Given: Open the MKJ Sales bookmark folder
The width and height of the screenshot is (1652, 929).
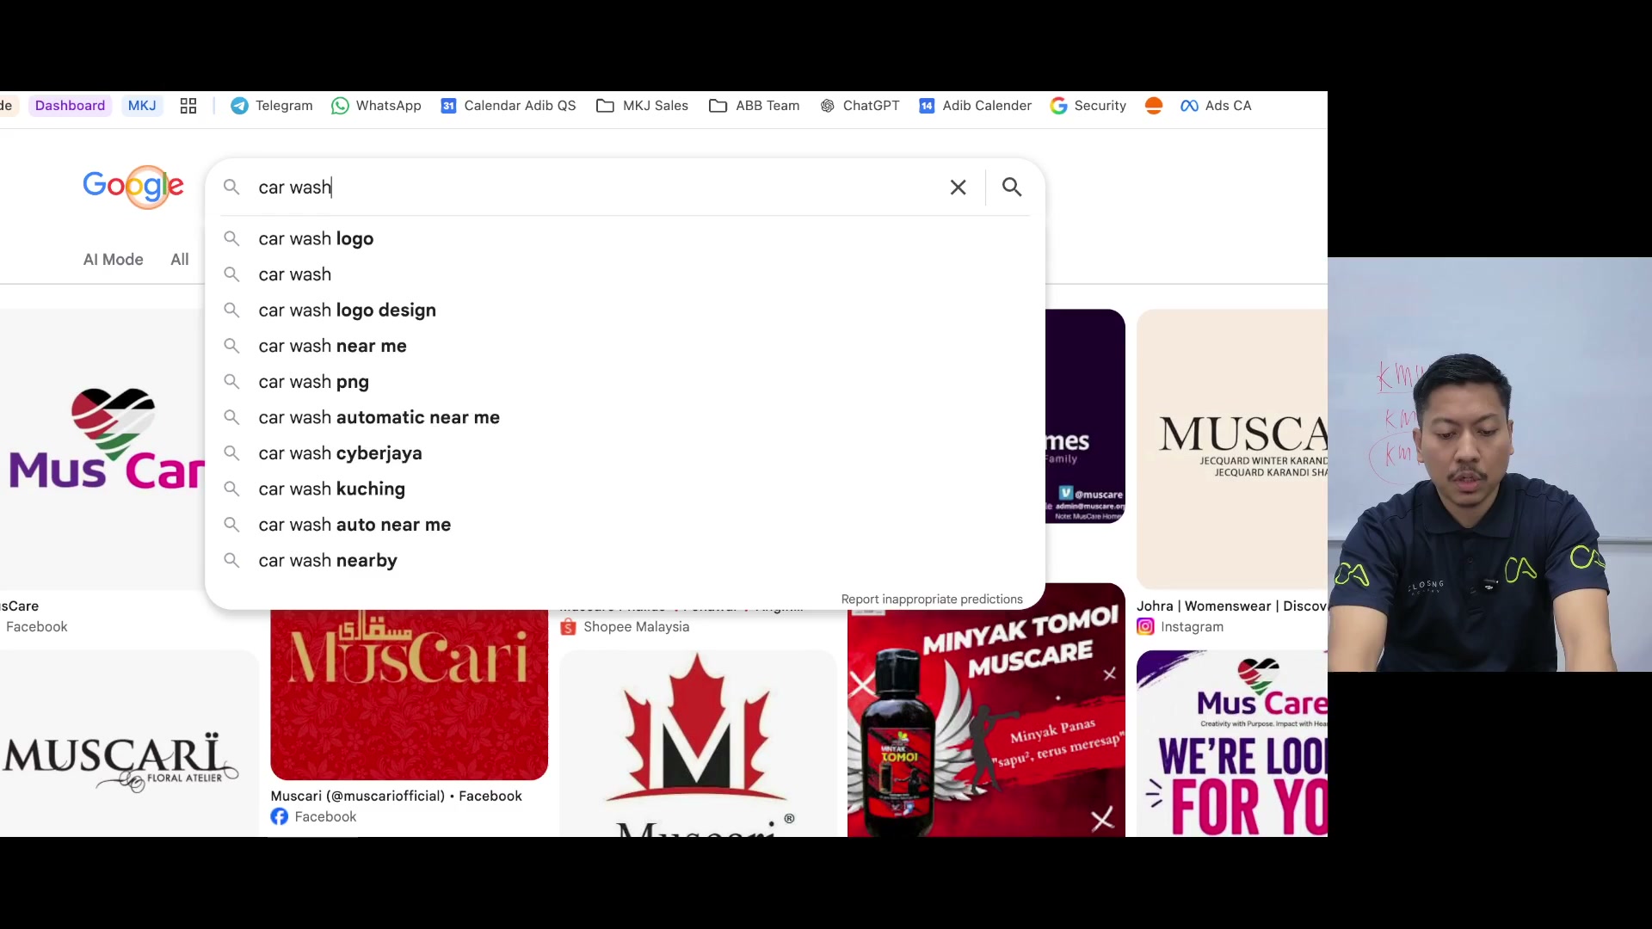Looking at the screenshot, I should (x=642, y=106).
